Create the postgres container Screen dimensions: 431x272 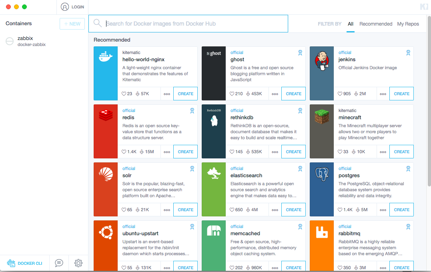(402, 210)
